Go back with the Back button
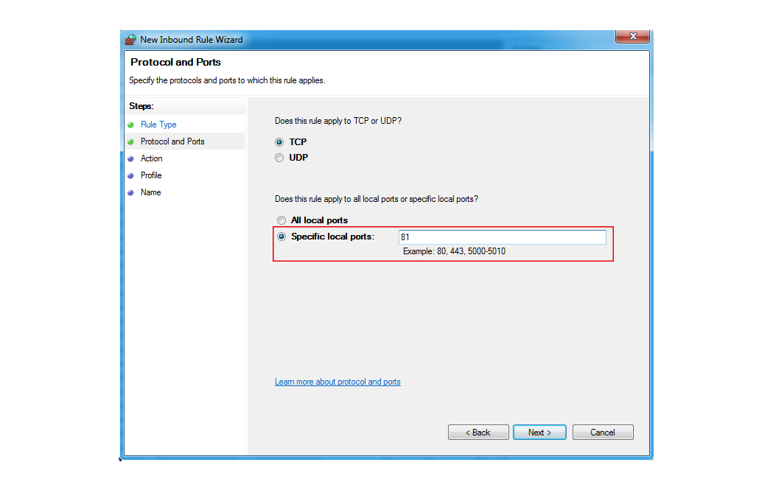773x490 pixels. pyautogui.click(x=478, y=433)
